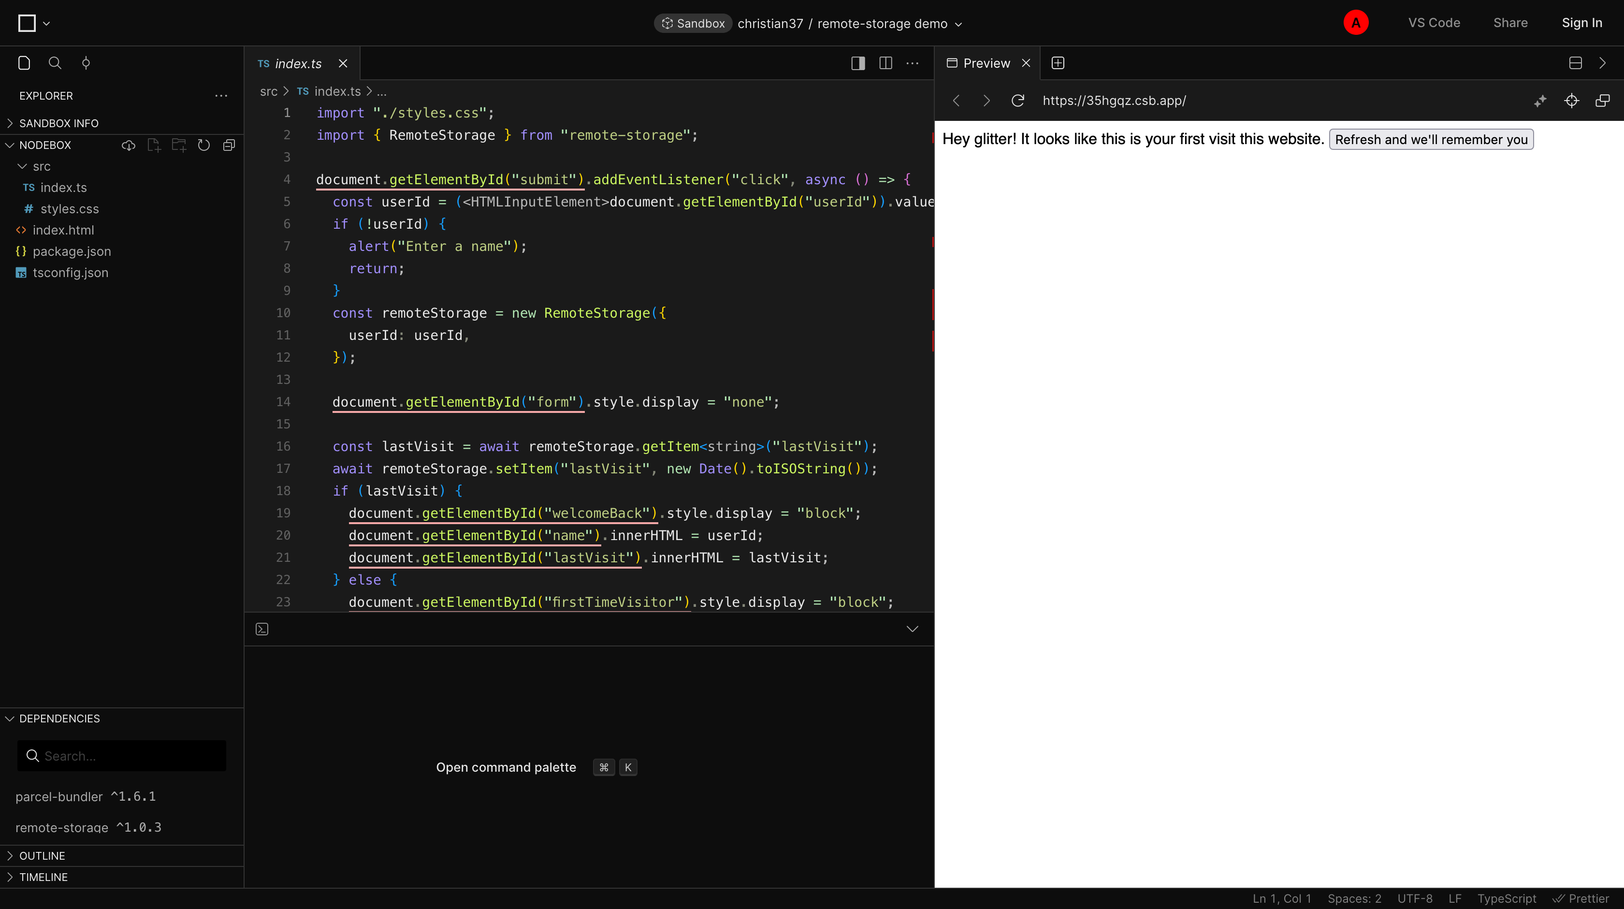Click the cloud download icon in NODEBOX header
1624x909 pixels.
point(129,146)
